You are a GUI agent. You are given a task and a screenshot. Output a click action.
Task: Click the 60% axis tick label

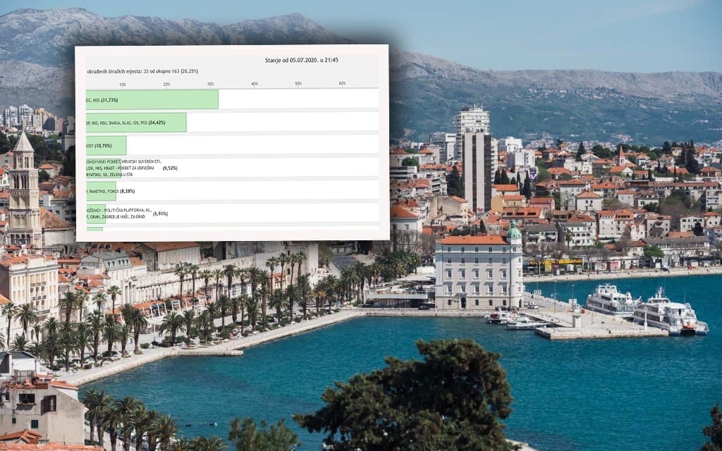click(x=342, y=85)
